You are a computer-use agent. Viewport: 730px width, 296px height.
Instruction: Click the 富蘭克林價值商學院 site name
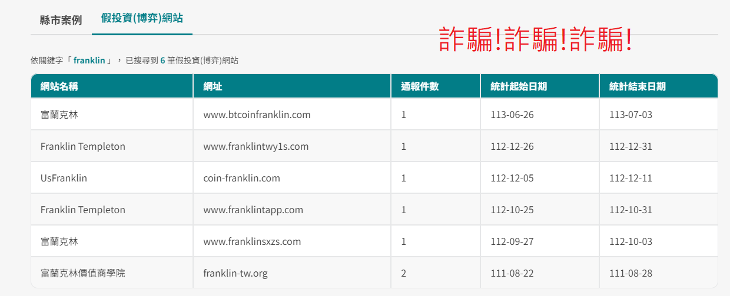83,273
